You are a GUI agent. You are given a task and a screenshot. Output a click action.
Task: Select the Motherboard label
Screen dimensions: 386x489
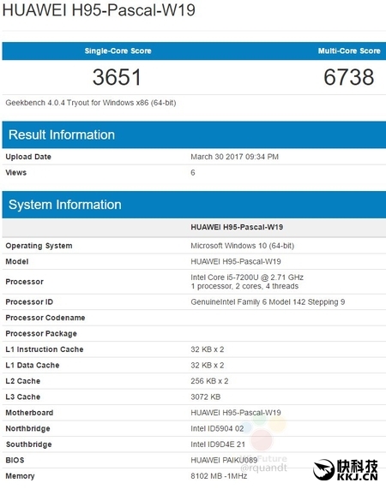[29, 413]
